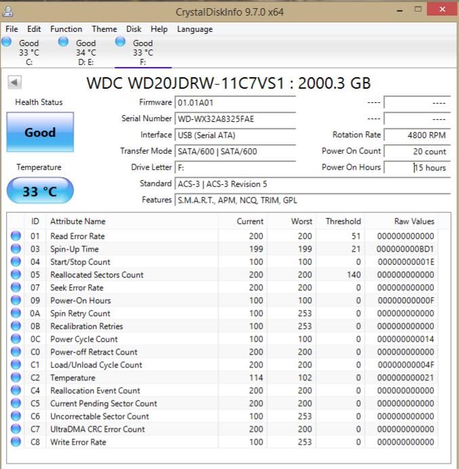459x469 pixels.
Task: Click the Power On Count value 20 count
Action: pyautogui.click(x=417, y=152)
